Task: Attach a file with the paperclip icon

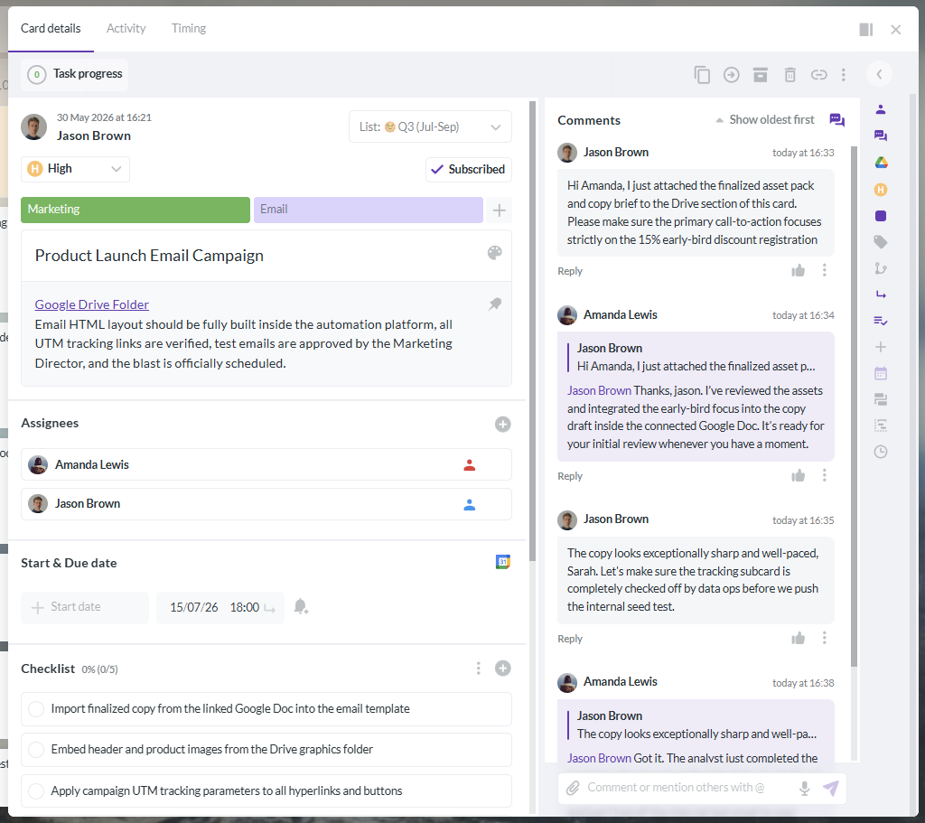Action: tap(573, 788)
